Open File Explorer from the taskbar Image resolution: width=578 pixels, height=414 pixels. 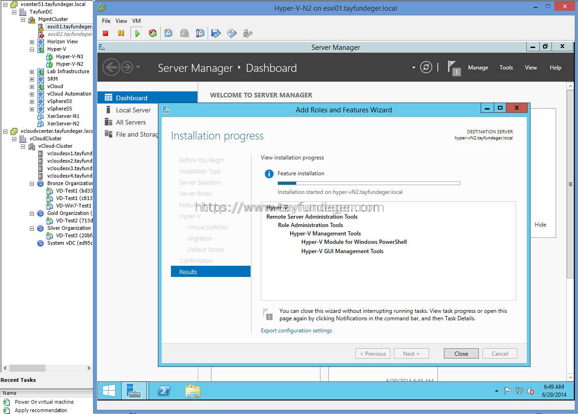[192, 391]
